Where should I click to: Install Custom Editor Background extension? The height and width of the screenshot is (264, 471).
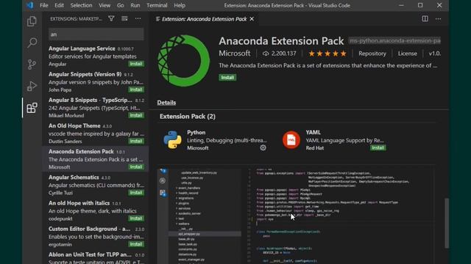click(136, 244)
